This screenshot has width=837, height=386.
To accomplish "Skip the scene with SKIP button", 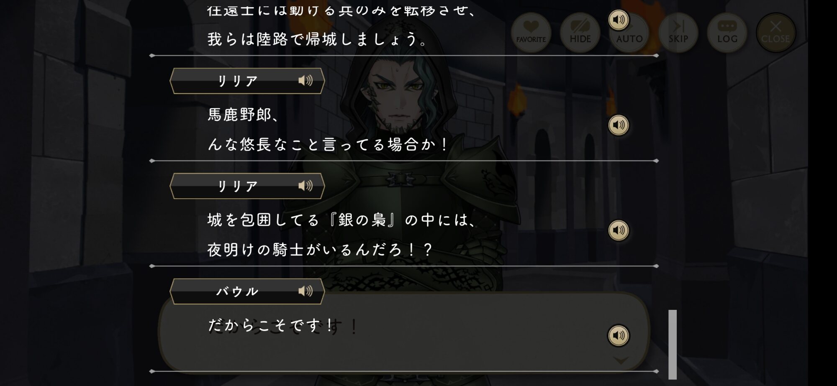I will point(678,33).
